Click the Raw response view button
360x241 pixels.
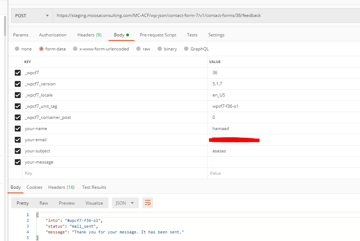pyautogui.click(x=44, y=203)
